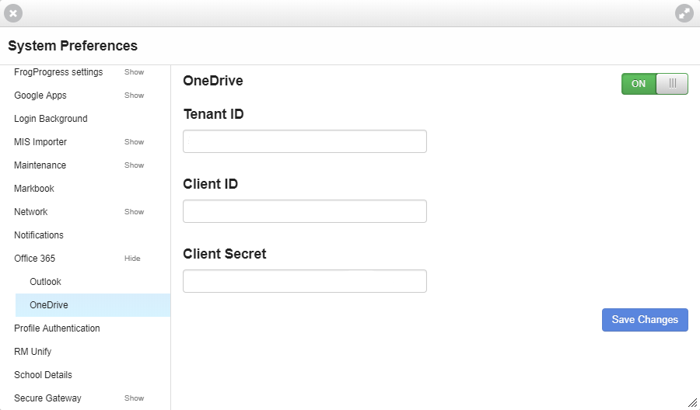Image resolution: width=700 pixels, height=410 pixels.
Task: Click the Tenant ID input field
Action: (305, 141)
